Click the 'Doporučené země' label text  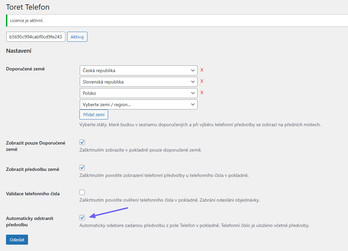click(x=25, y=69)
